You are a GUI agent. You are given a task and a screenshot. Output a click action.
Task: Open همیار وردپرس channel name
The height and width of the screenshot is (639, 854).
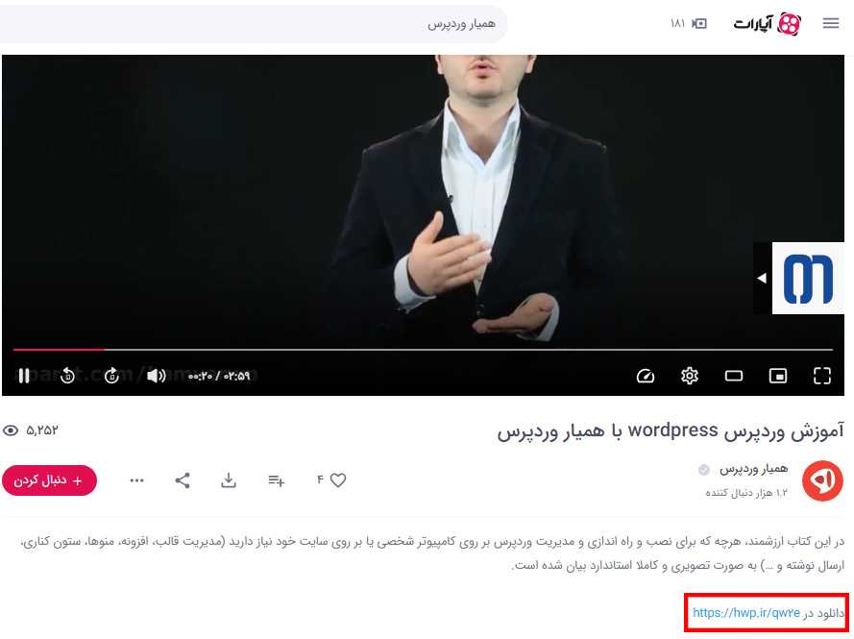[753, 469]
